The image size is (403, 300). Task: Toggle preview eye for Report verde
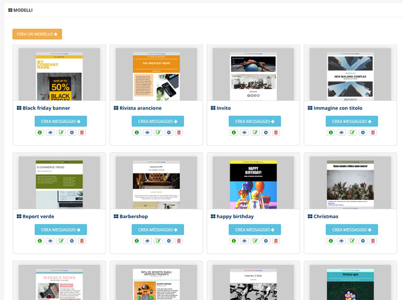tap(51, 241)
